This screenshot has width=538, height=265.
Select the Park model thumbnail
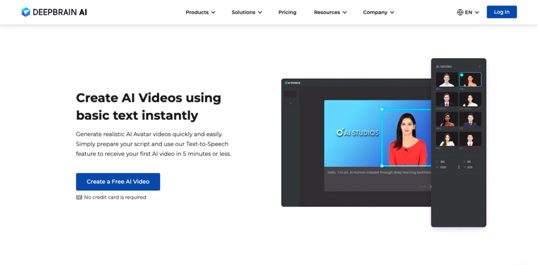coord(447,139)
